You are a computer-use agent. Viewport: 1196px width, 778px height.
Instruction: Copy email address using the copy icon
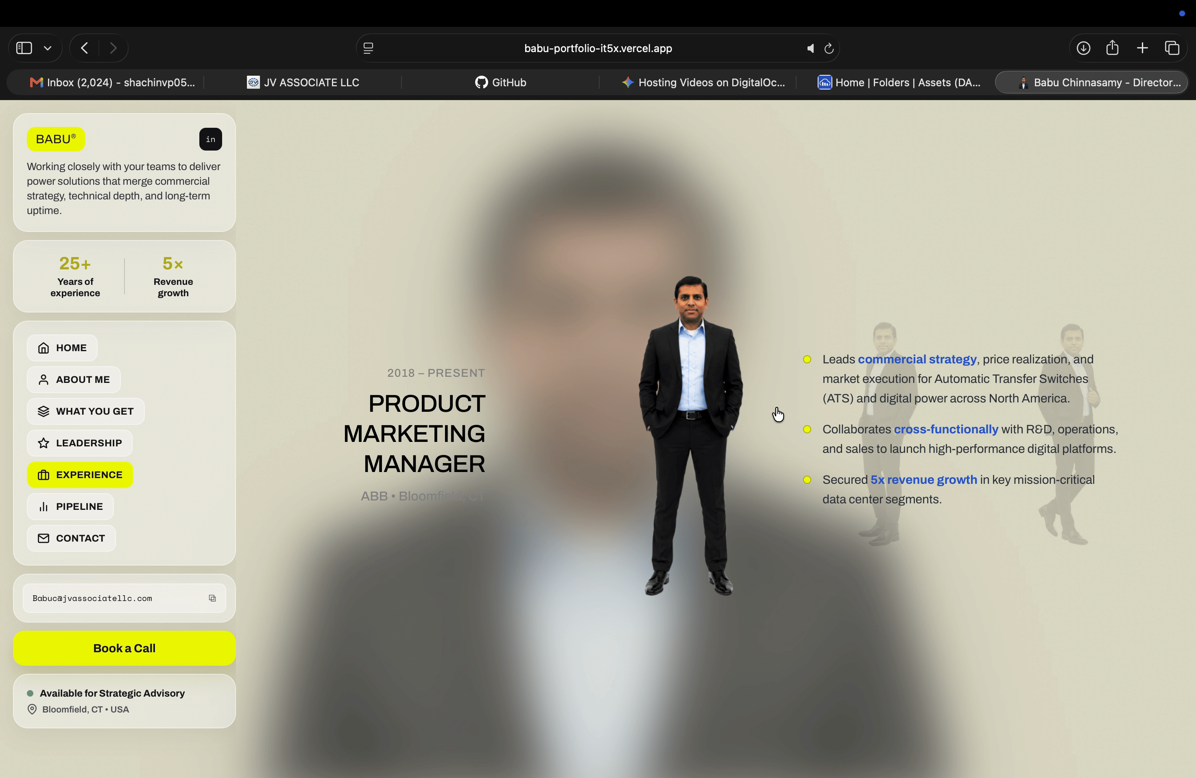212,598
